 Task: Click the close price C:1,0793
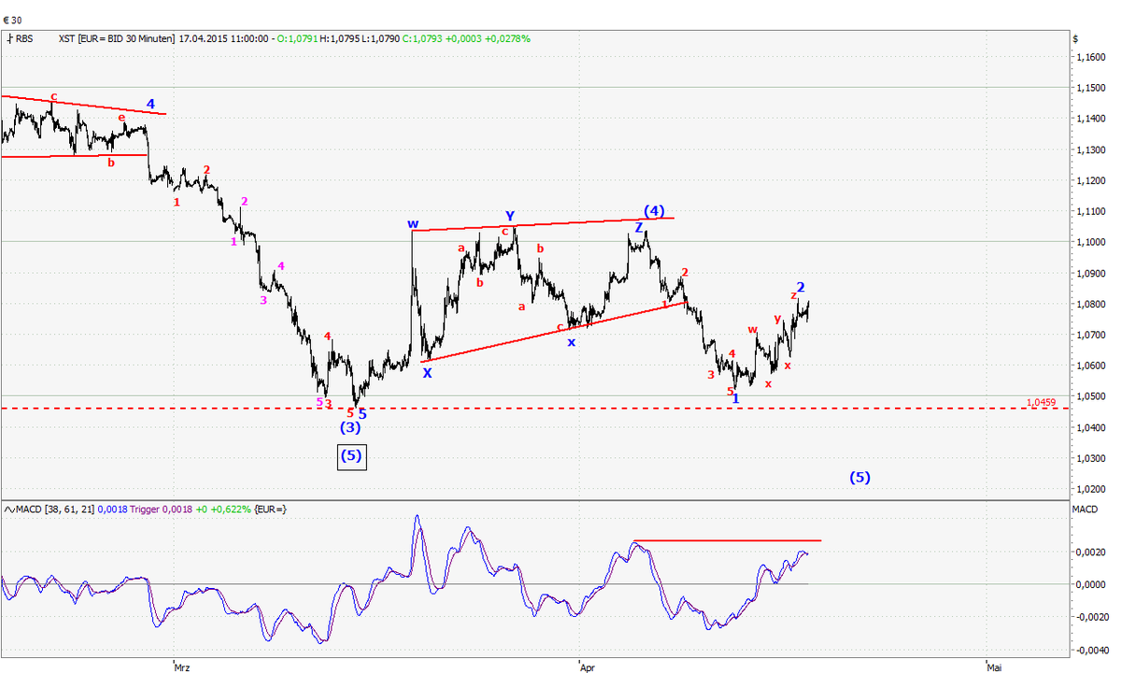click(x=421, y=38)
